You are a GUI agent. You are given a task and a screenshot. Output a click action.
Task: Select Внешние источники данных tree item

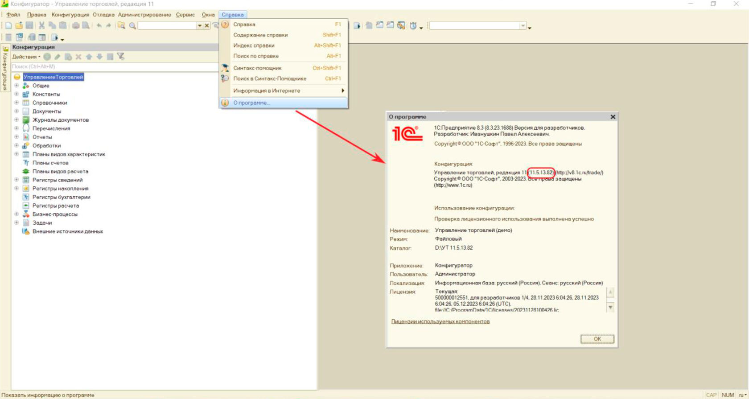(x=68, y=231)
